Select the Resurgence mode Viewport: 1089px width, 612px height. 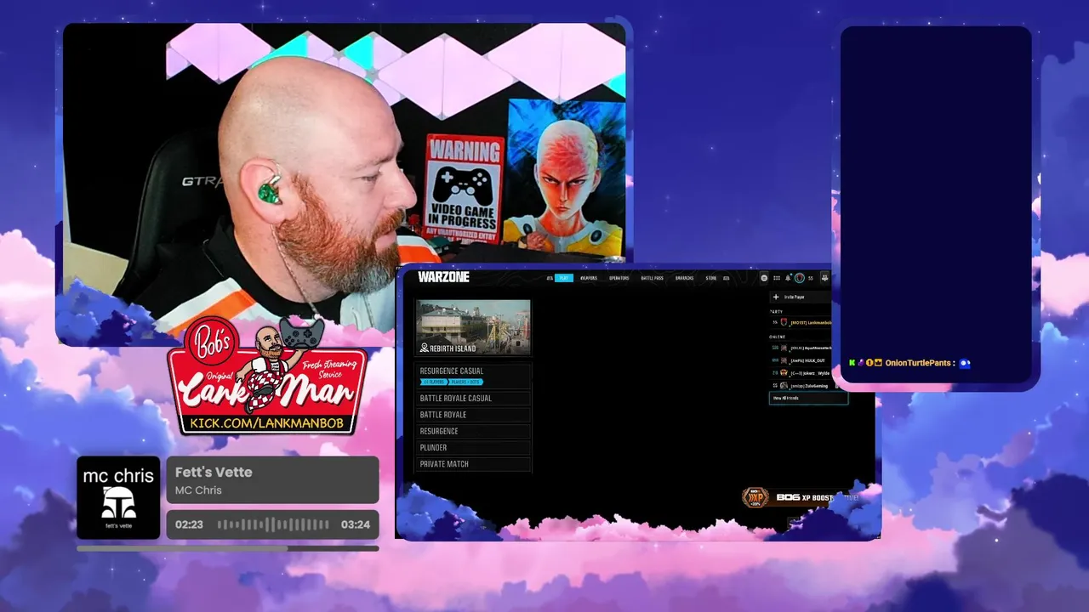tap(473, 431)
